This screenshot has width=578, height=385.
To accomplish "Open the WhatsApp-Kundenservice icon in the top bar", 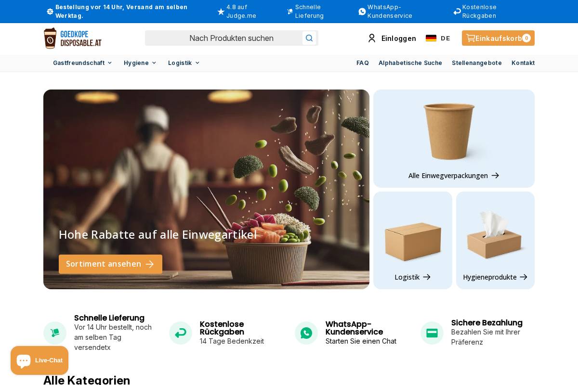I will [362, 11].
